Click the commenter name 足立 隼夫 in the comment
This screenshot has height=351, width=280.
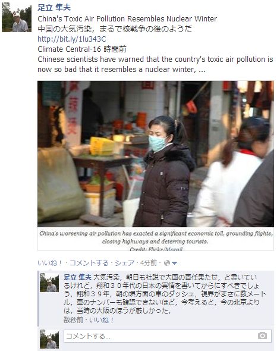(x=78, y=277)
